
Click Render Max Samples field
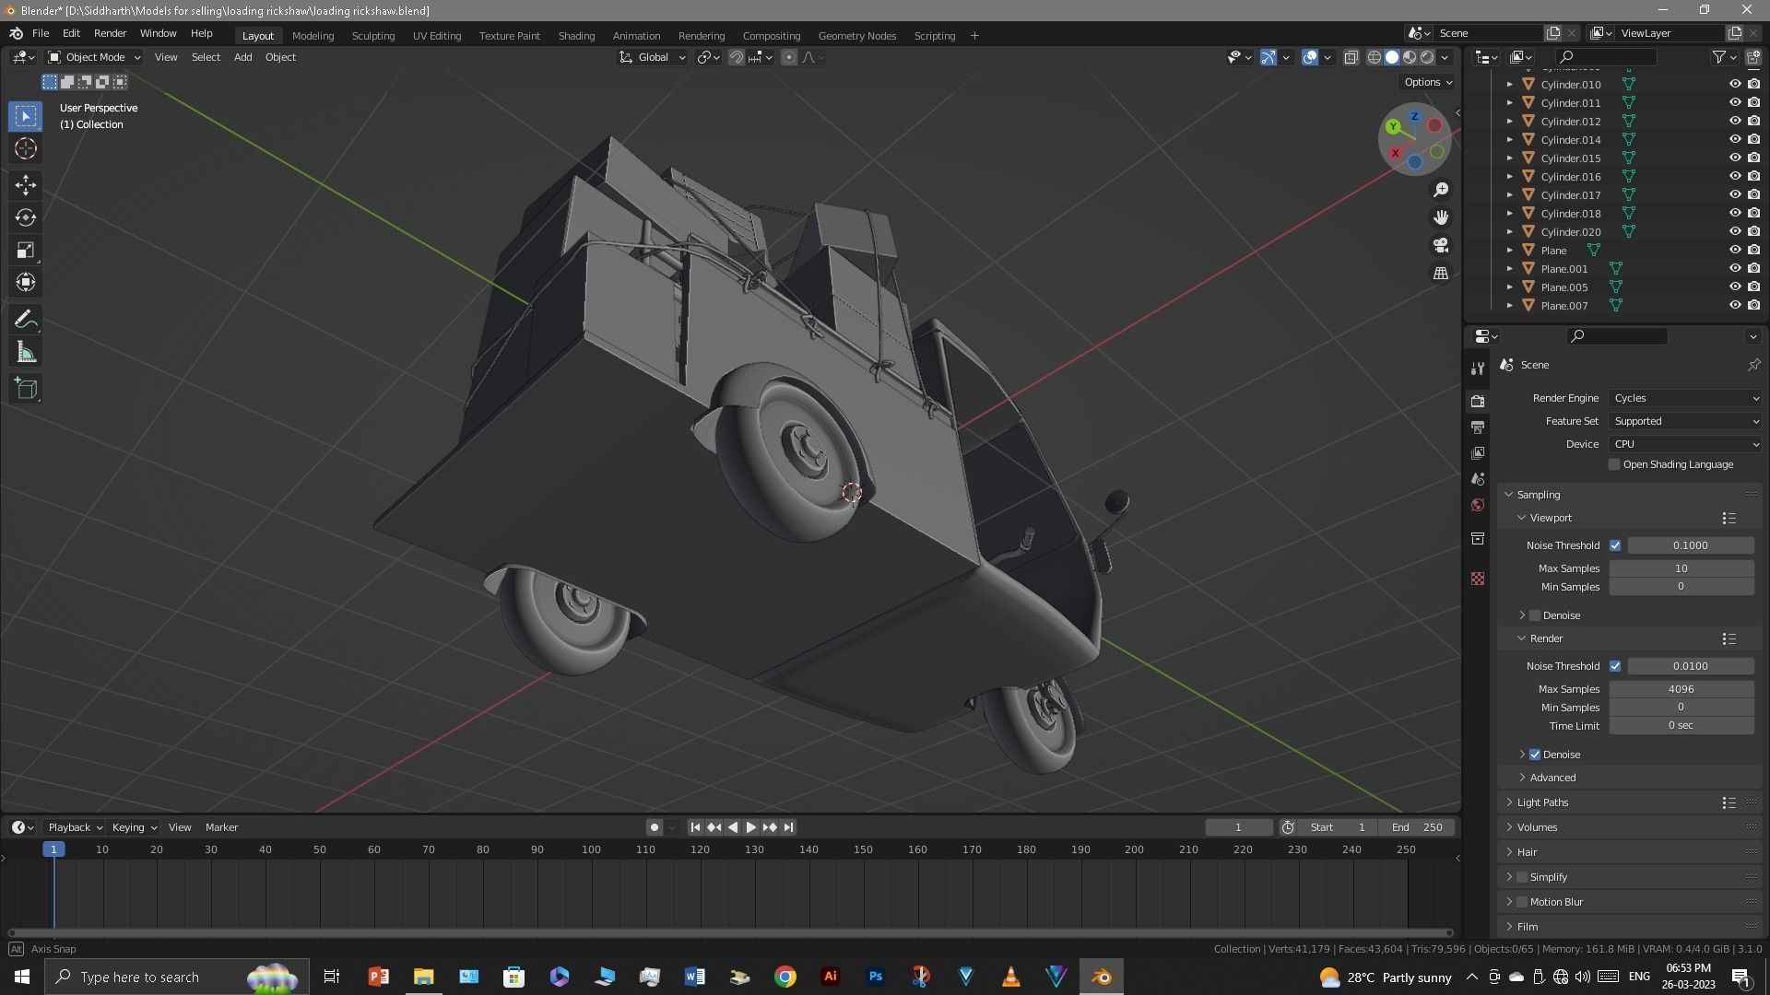1681,689
